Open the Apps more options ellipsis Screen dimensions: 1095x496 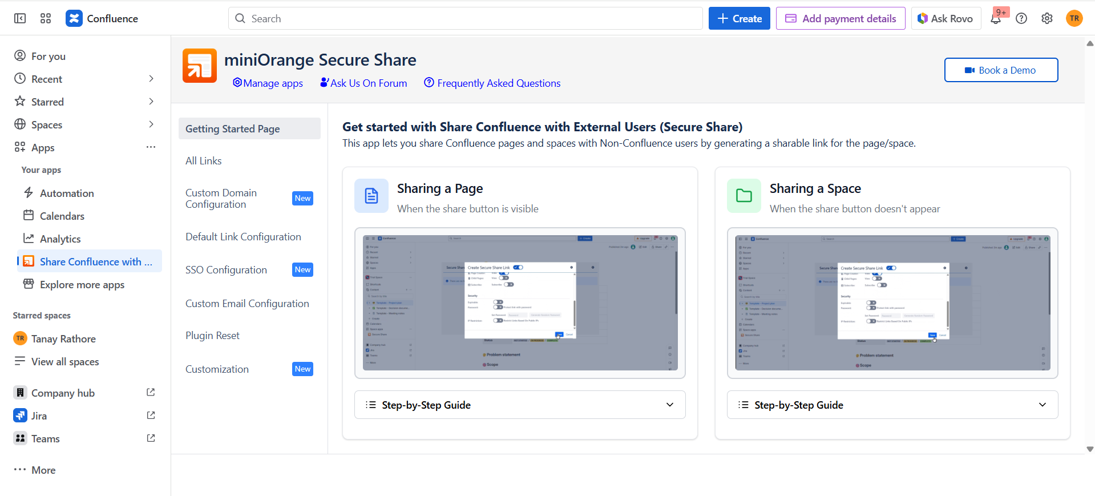click(151, 147)
